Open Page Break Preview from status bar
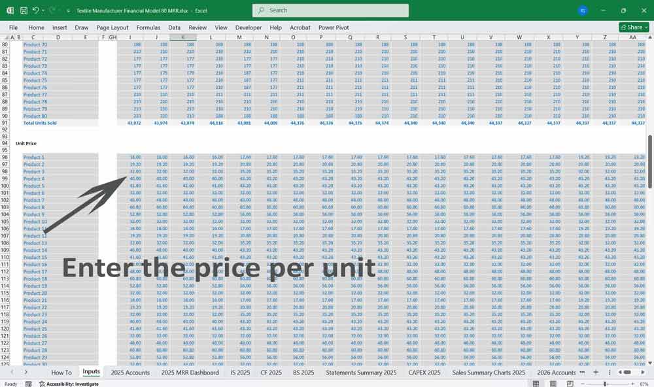Viewport: 654px width, 387px height. (570, 382)
